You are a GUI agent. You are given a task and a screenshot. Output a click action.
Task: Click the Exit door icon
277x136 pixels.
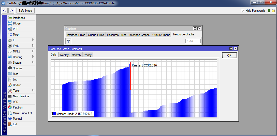tap(10, 124)
